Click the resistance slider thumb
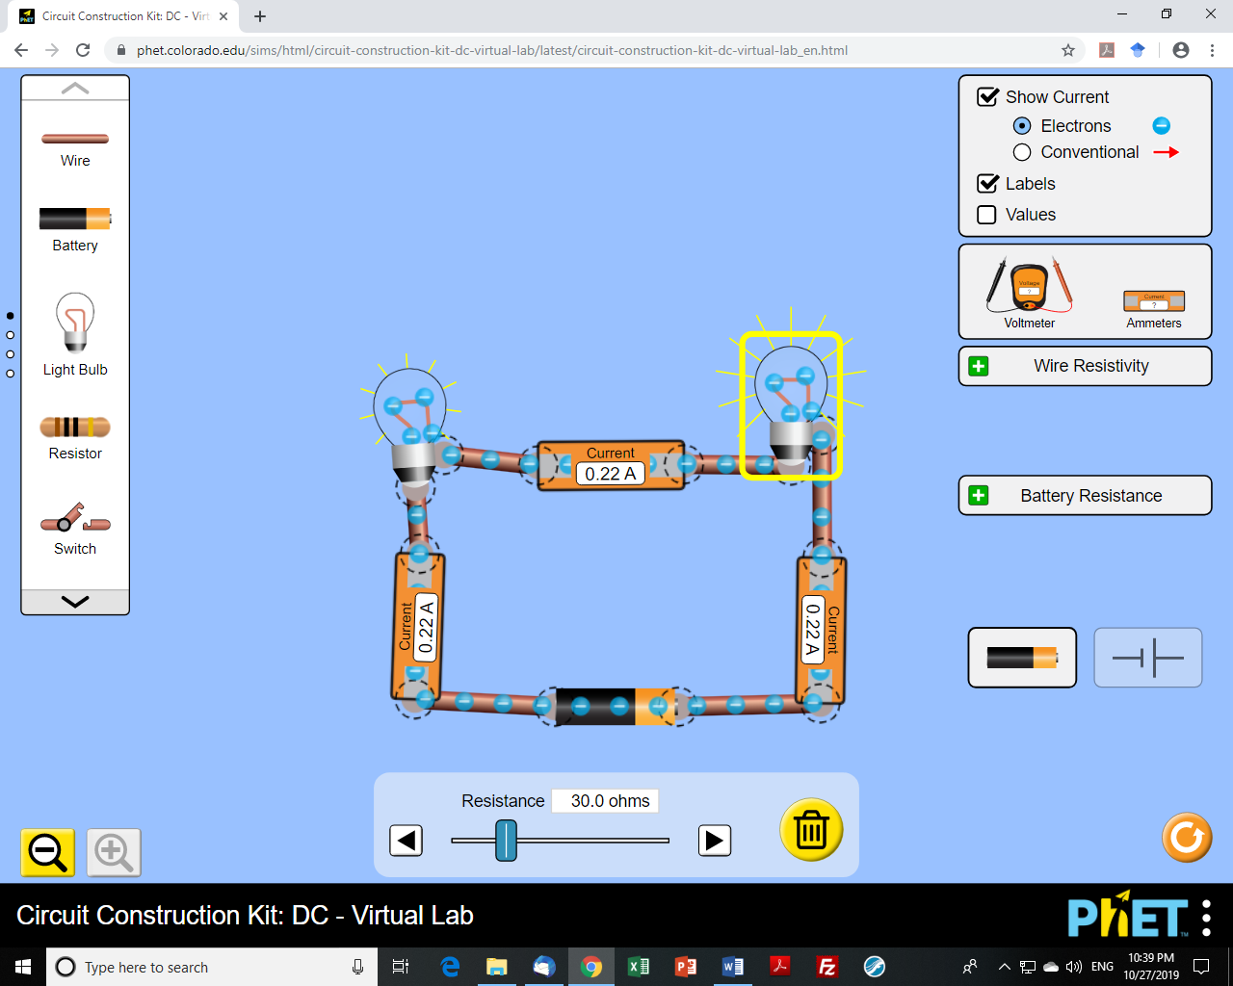The height and width of the screenshot is (986, 1233). click(507, 841)
